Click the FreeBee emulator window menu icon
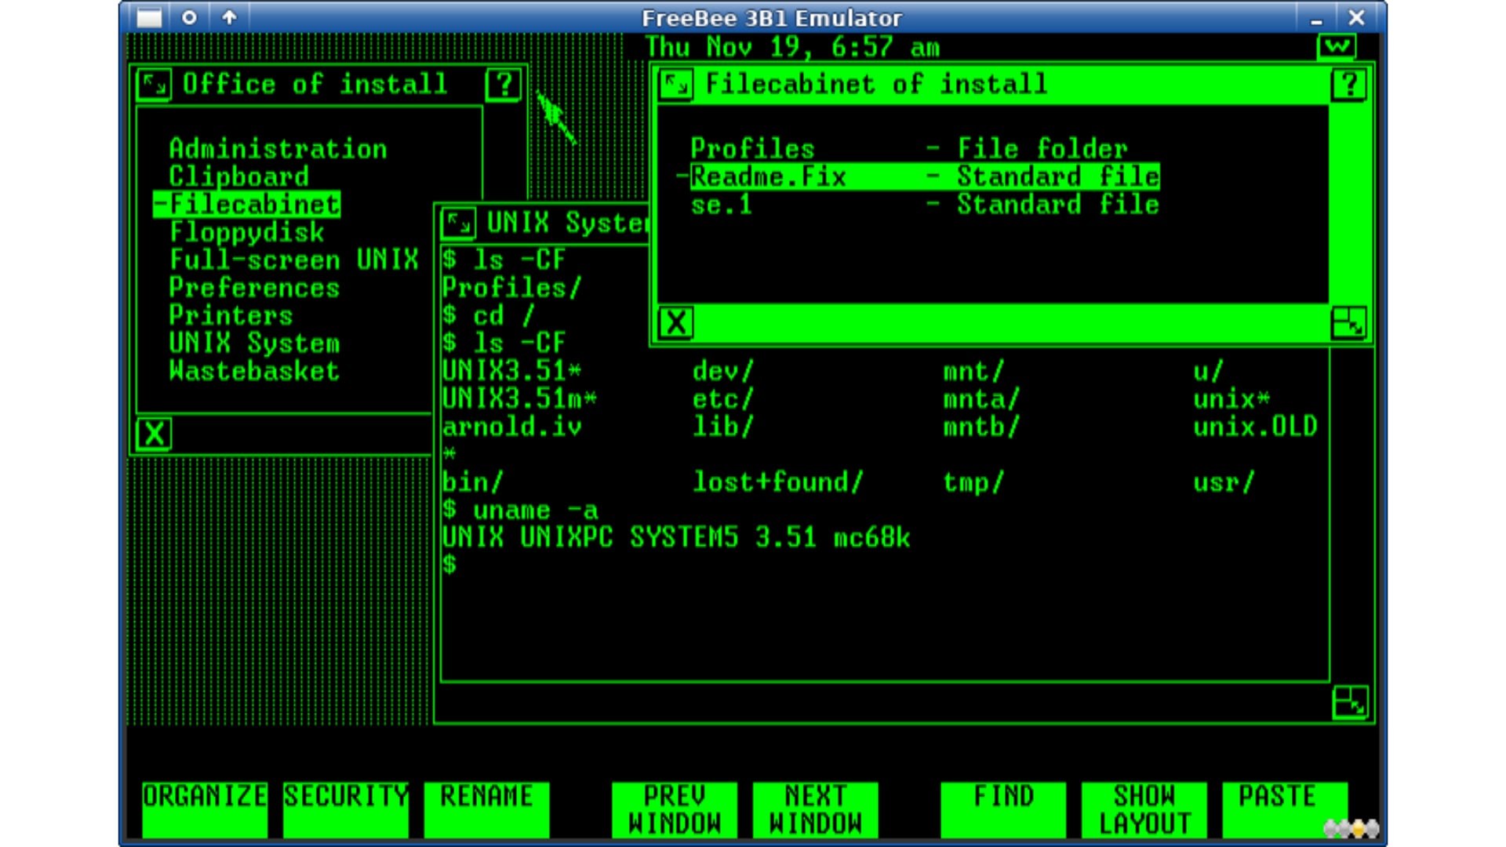This screenshot has width=1506, height=847. [149, 17]
